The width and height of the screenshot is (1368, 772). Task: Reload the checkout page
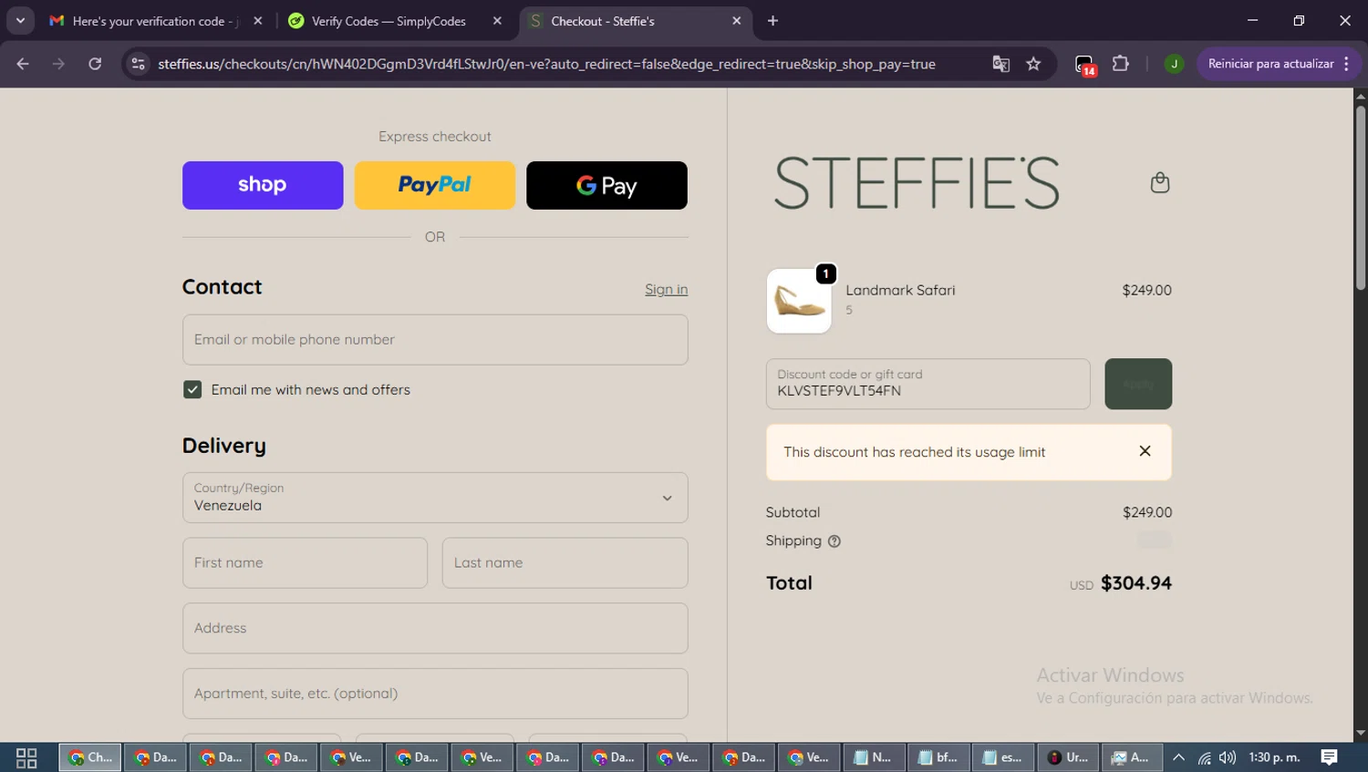95,64
